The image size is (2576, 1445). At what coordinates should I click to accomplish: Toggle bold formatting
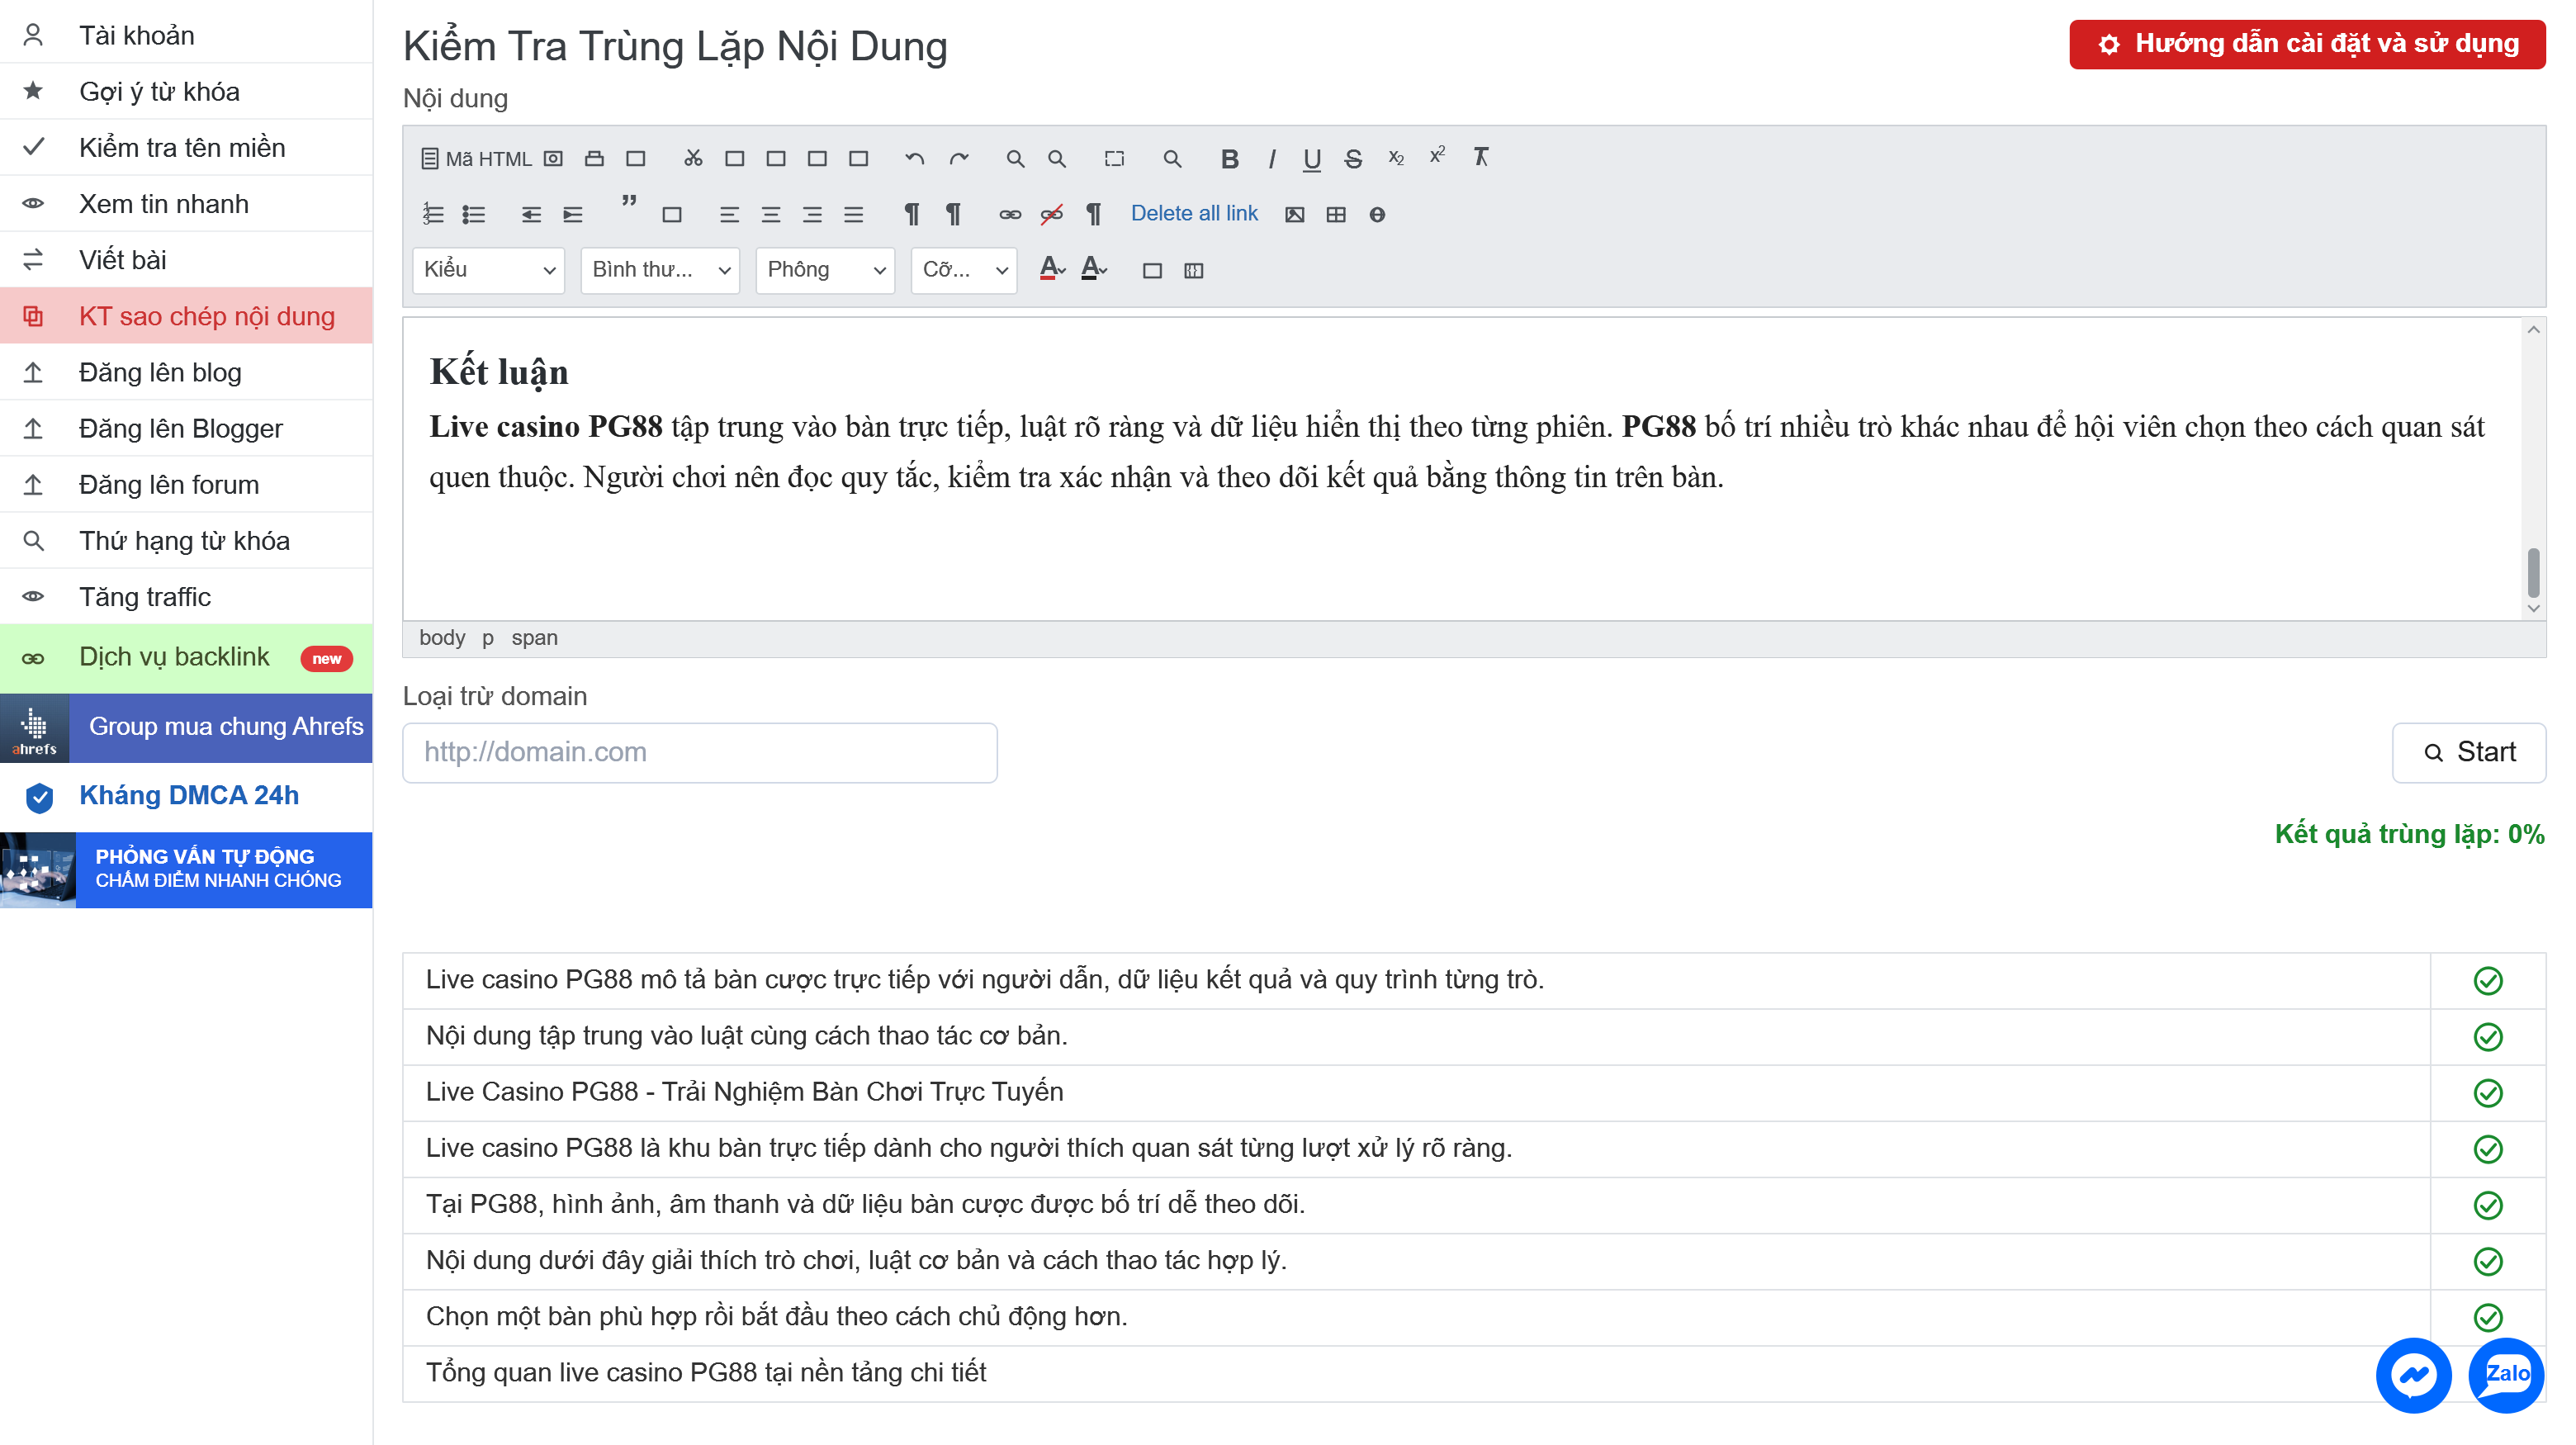(x=1229, y=158)
